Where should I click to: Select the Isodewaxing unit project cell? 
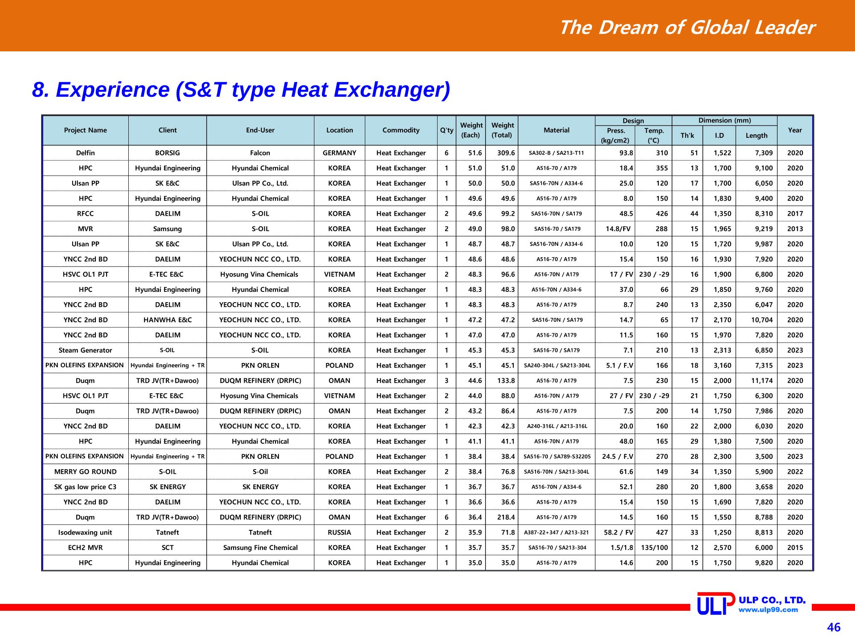(86, 532)
